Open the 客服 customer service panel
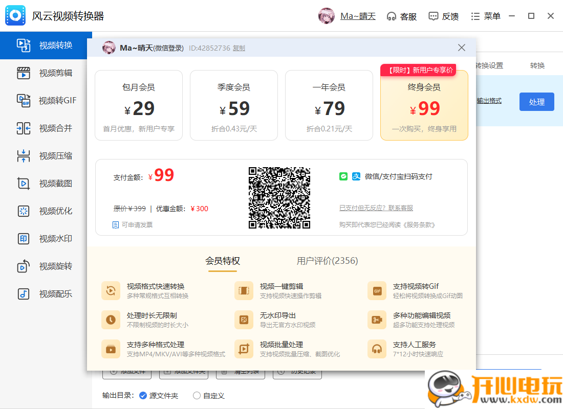 pyautogui.click(x=402, y=16)
